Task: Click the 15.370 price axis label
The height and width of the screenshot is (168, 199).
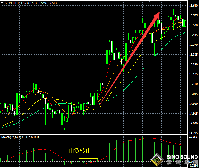Action: tap(193, 45)
